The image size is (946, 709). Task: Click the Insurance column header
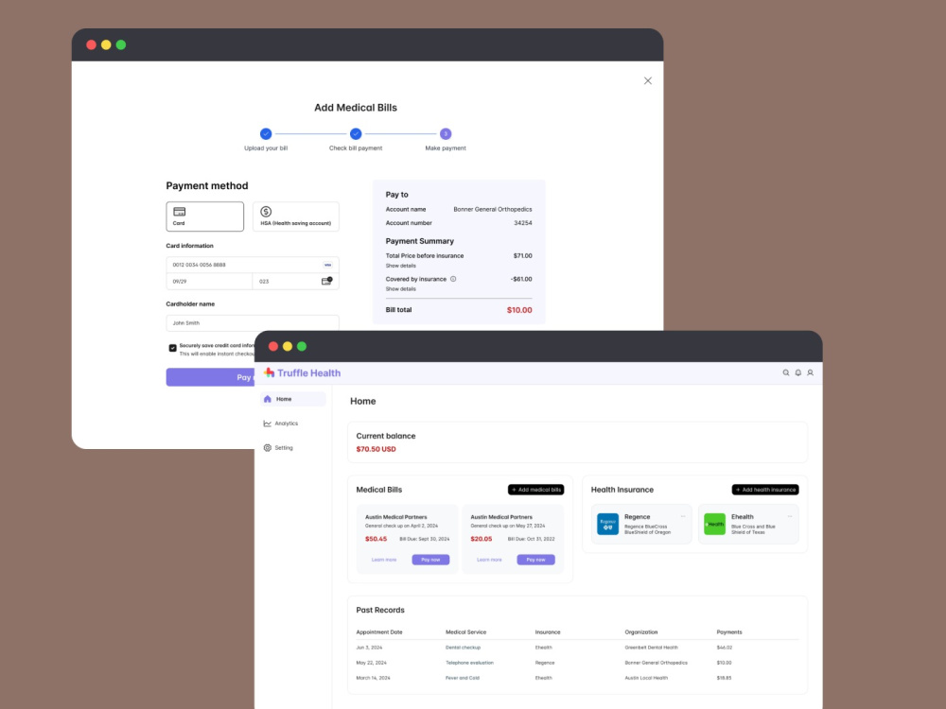(547, 631)
